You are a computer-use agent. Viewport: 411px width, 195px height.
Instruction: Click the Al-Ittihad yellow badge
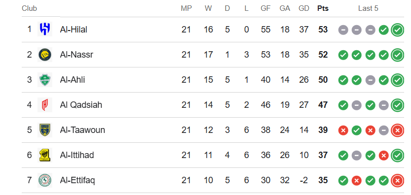(45, 155)
